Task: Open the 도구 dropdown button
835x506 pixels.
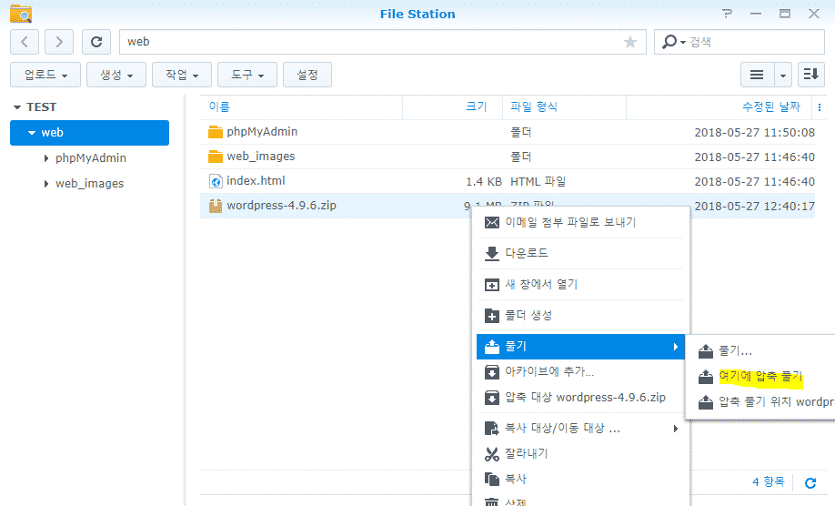Action: coord(247,75)
